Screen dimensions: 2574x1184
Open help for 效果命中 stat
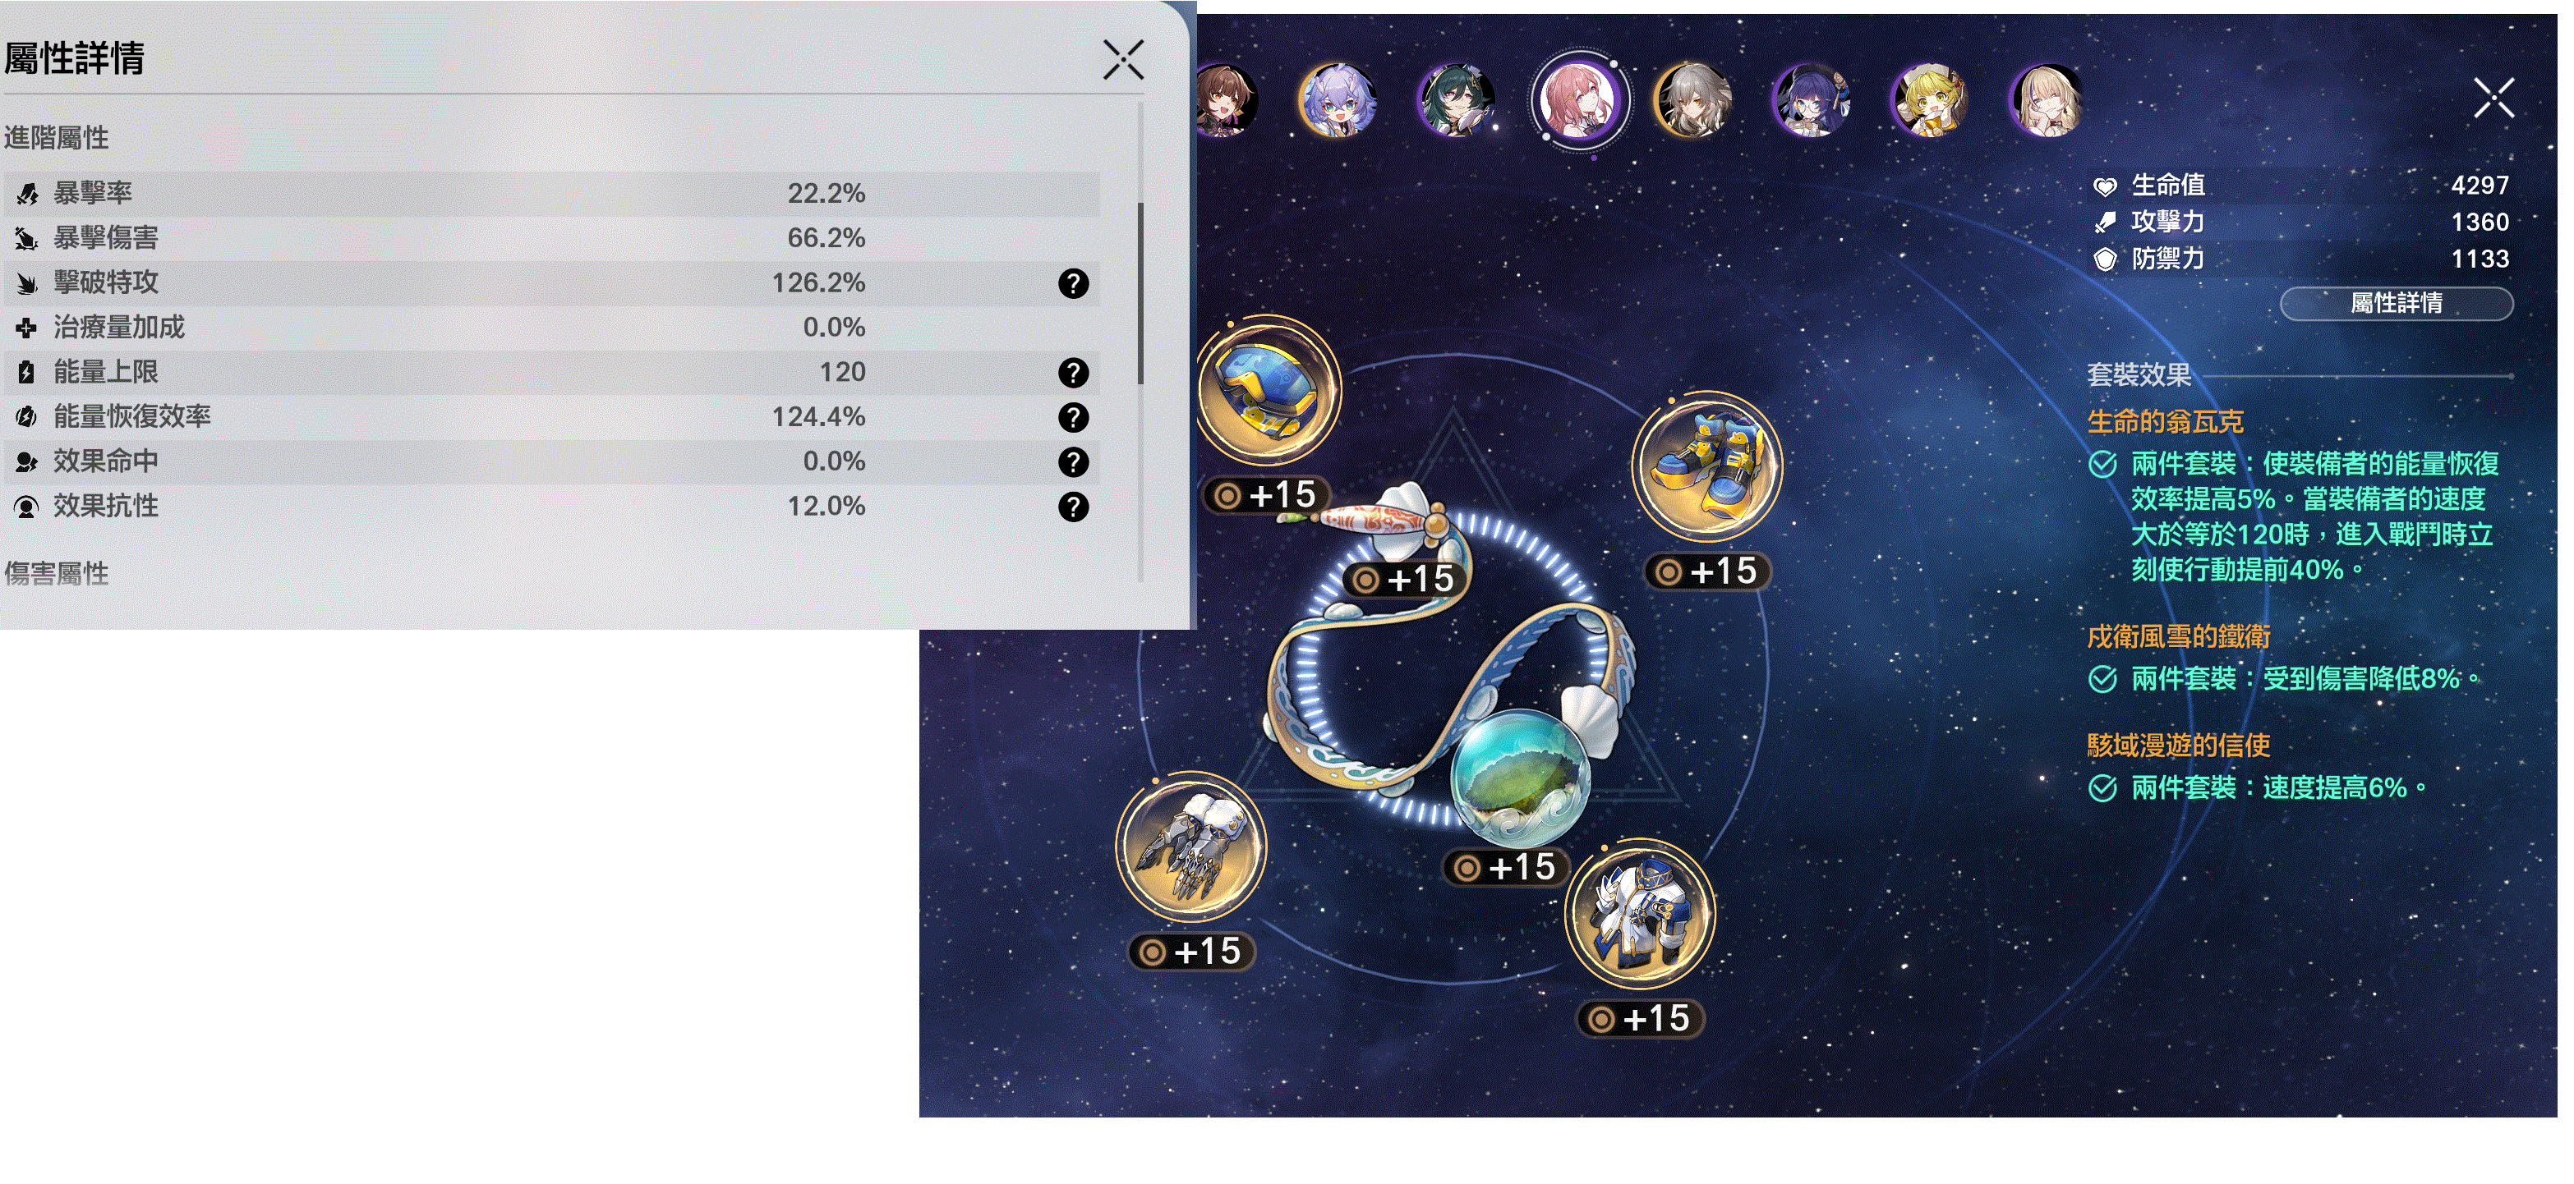[1073, 462]
